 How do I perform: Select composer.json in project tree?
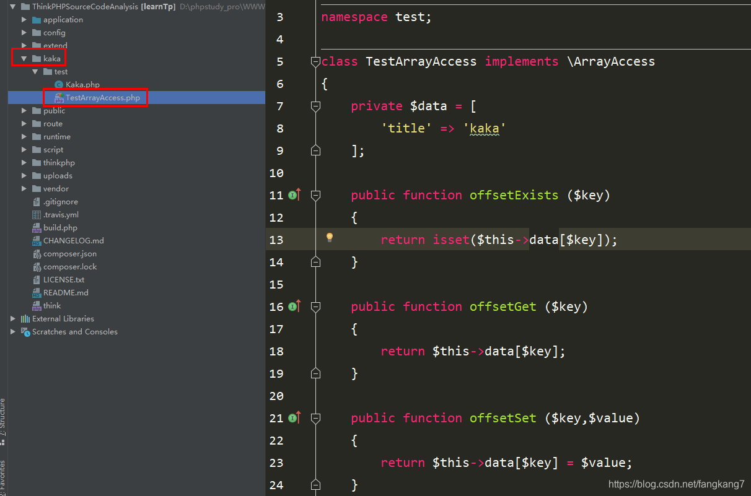point(70,254)
